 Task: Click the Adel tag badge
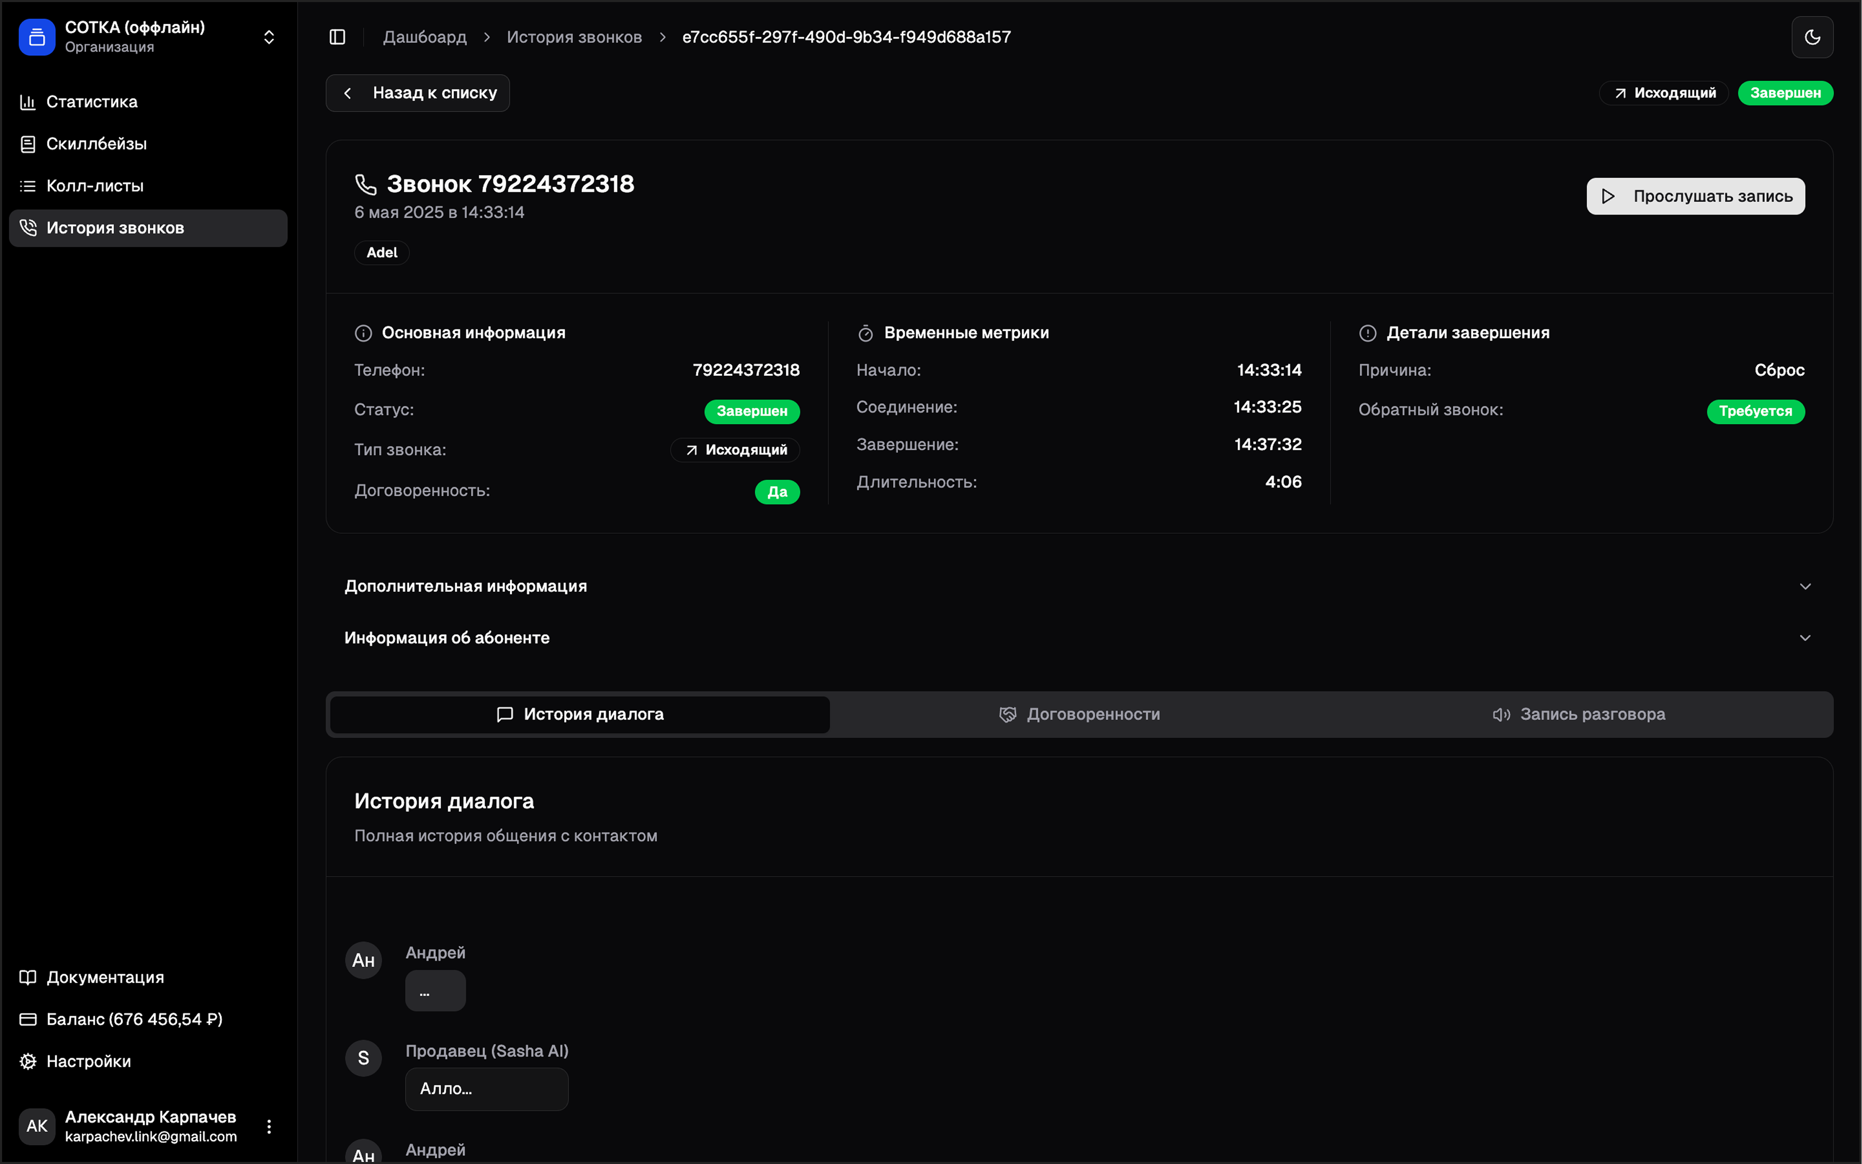382,253
